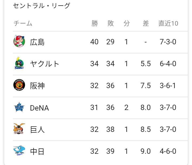This screenshot has height=165, width=192.
Task: Click the チーム column header
Action: click(x=23, y=23)
